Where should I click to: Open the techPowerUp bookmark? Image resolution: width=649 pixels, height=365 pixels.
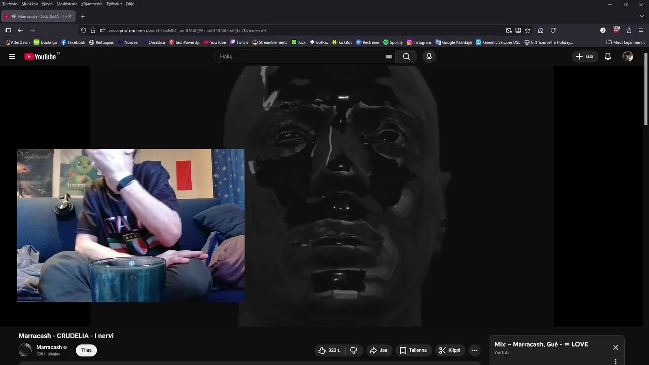185,42
